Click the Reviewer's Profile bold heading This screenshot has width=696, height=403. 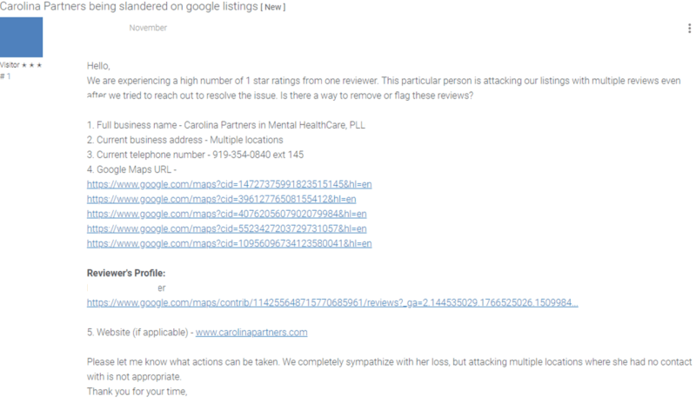click(x=126, y=273)
